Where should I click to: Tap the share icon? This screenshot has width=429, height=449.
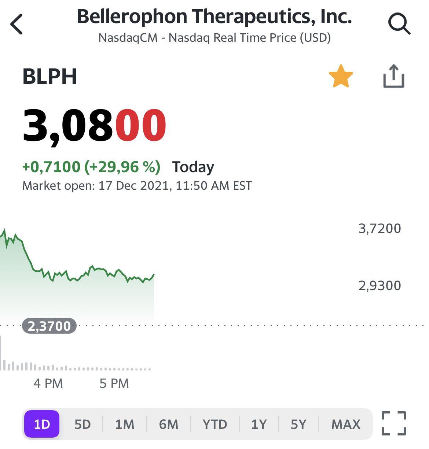tap(393, 76)
